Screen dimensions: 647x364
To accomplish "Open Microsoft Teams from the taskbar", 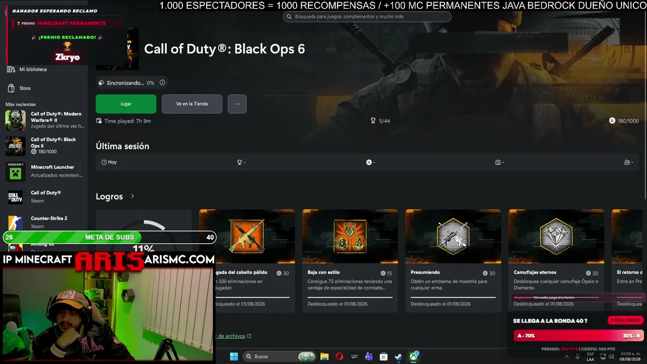I will click(x=369, y=356).
